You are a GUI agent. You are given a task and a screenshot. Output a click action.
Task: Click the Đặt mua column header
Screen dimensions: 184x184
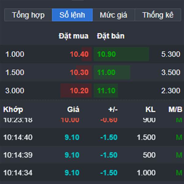click(74, 36)
